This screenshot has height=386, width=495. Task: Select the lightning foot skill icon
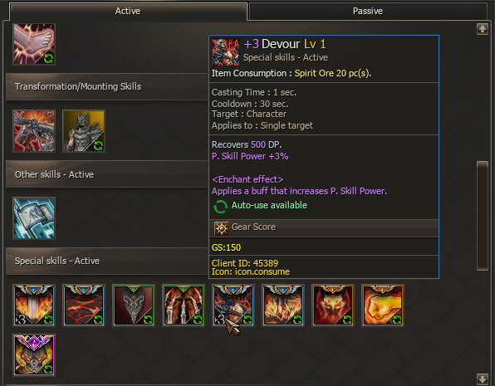point(34,44)
